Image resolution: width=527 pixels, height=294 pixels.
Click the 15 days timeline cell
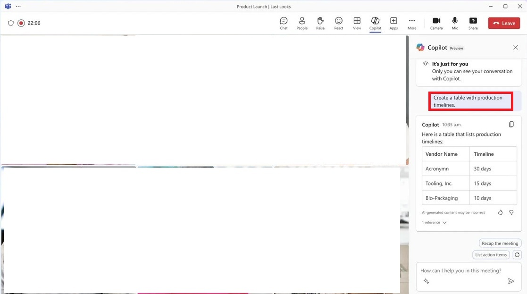coord(493,184)
